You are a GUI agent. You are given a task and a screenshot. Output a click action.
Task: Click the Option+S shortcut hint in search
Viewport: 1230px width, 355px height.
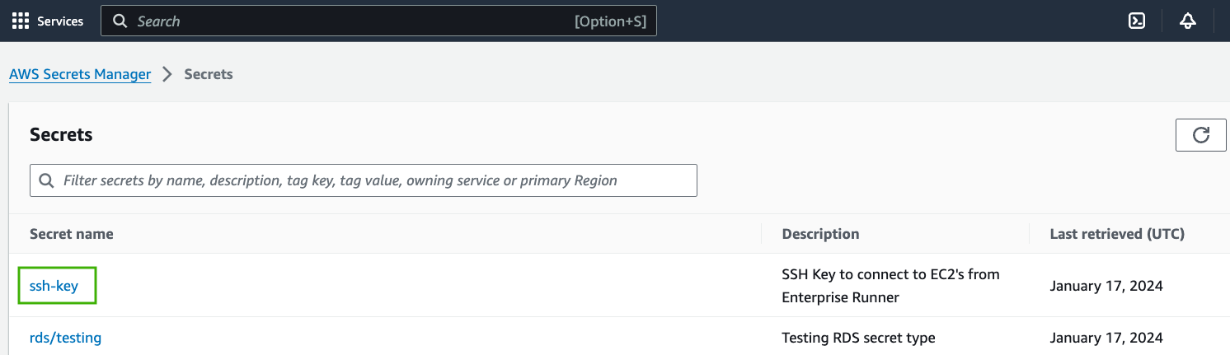[x=610, y=21]
